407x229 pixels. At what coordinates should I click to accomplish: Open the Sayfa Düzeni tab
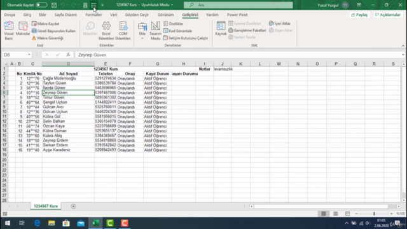coord(66,15)
